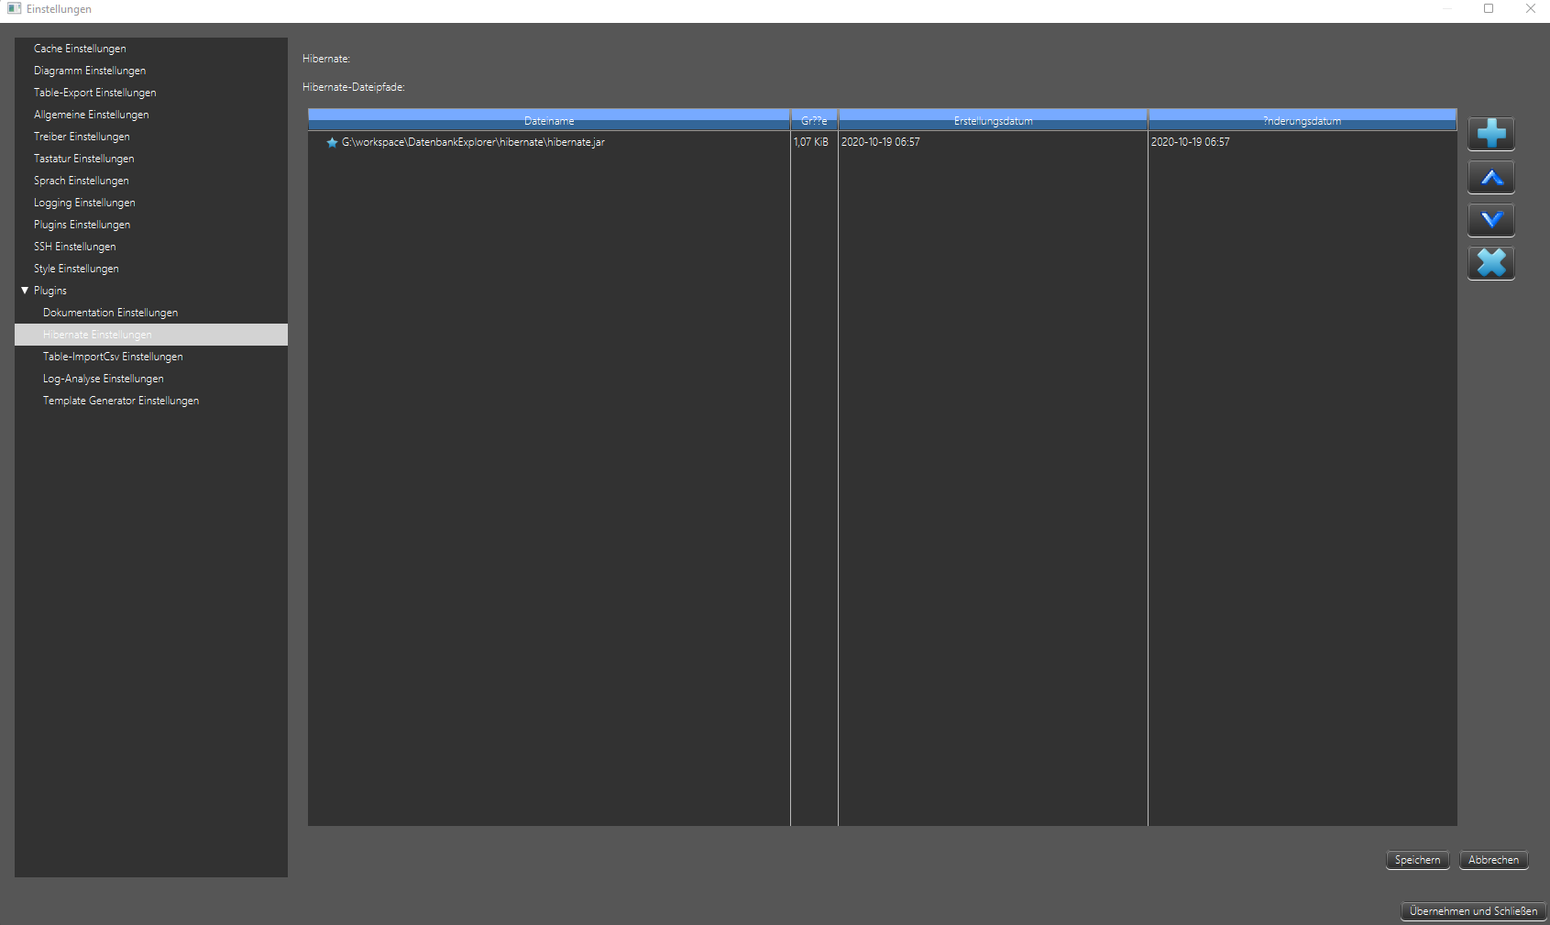Select Treiber Einstellungen
The width and height of the screenshot is (1550, 925).
click(82, 137)
